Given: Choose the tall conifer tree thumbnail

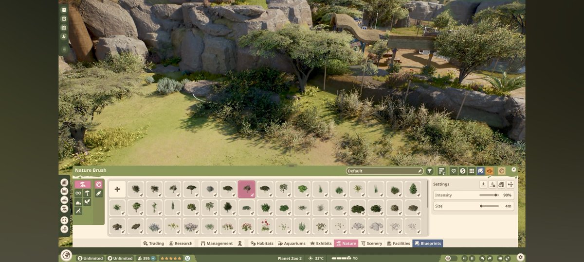Looking at the screenshot, I should 413,189.
